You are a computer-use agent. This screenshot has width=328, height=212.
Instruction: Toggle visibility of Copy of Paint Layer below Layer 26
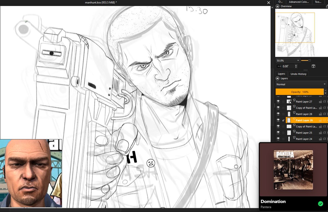pos(278,126)
